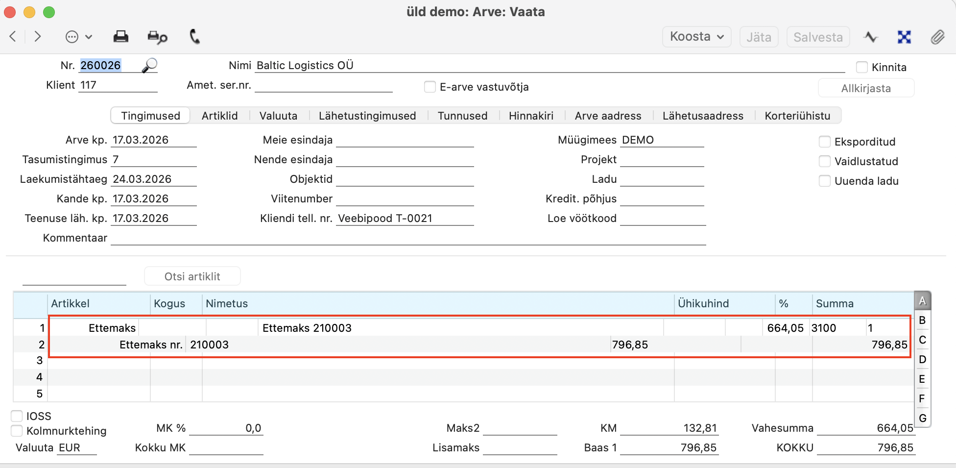Expand the Koosta dropdown menu
Image resolution: width=956 pixels, height=468 pixels.
pyautogui.click(x=696, y=37)
